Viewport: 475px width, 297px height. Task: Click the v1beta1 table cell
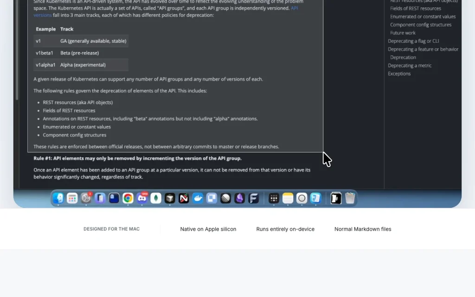(44, 53)
